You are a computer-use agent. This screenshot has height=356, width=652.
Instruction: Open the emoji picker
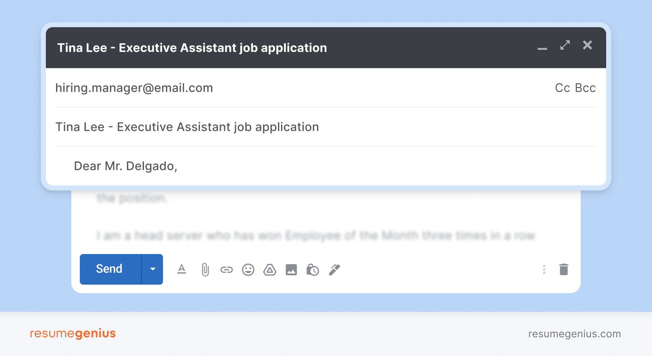(x=248, y=270)
